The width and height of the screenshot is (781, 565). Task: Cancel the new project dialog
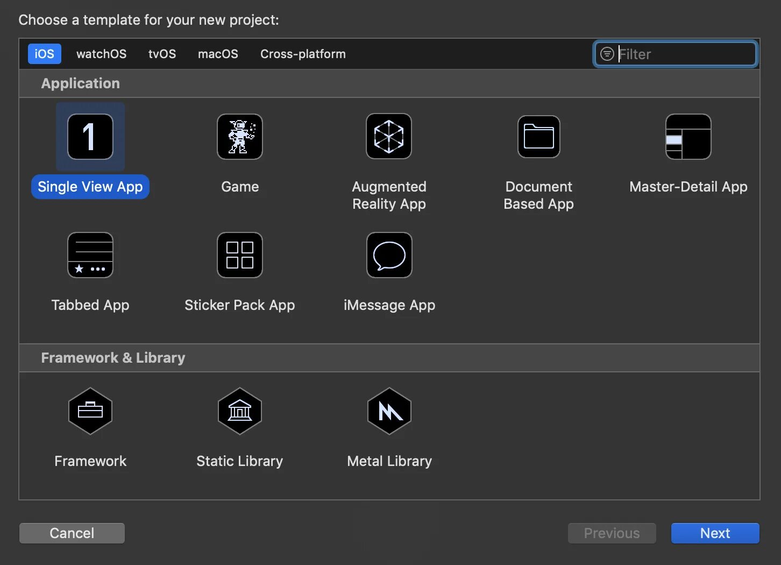72,533
